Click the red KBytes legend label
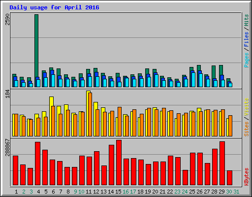 (246, 177)
